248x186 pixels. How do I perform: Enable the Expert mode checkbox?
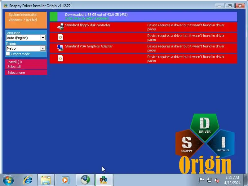point(8,54)
